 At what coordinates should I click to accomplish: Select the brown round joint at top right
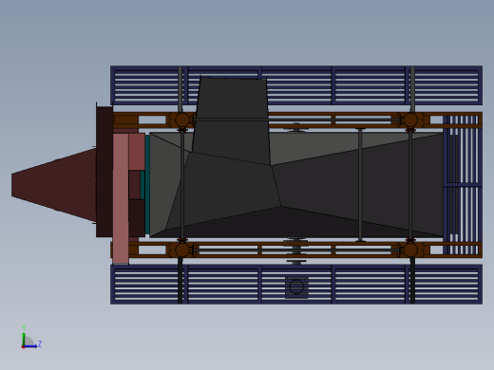(410, 120)
